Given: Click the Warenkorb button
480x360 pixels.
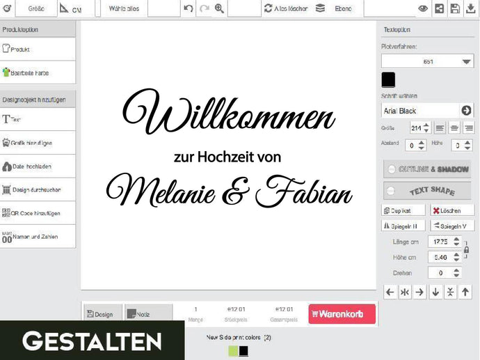Looking at the screenshot, I should (342, 314).
